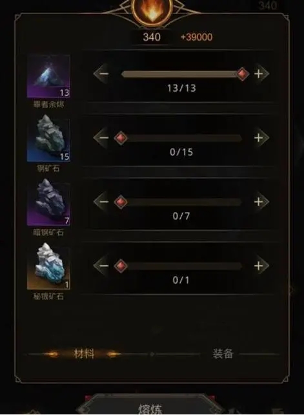This screenshot has width=304, height=415.
Task: Increase 钢矿石 amount with plus arrow
Action: tap(259, 138)
